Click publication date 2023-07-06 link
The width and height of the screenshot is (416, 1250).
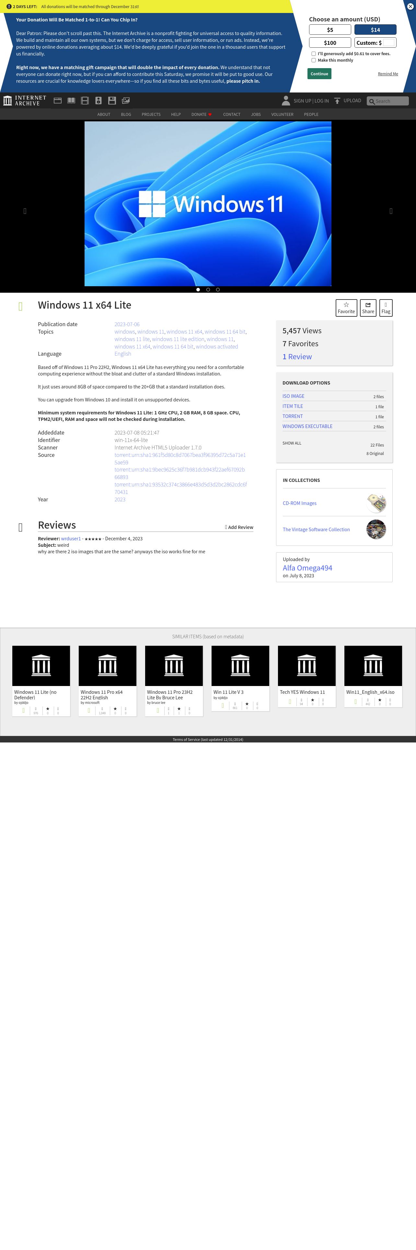pos(127,324)
